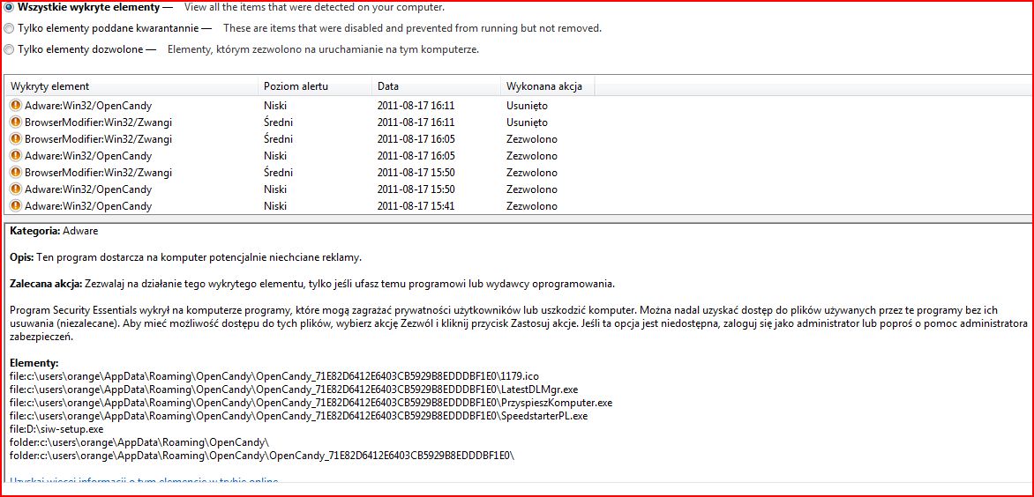
Task: Sort by the 'Poziom alertu' column header
Action: pos(315,86)
